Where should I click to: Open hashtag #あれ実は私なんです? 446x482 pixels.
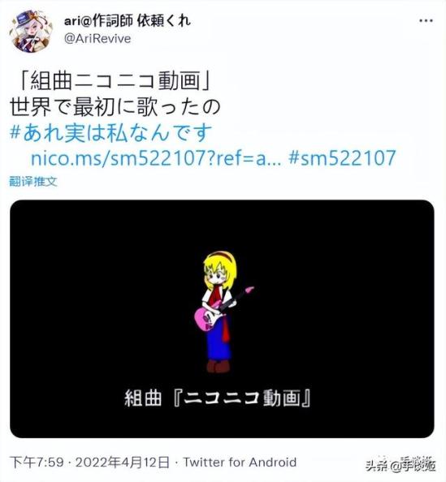point(110,133)
